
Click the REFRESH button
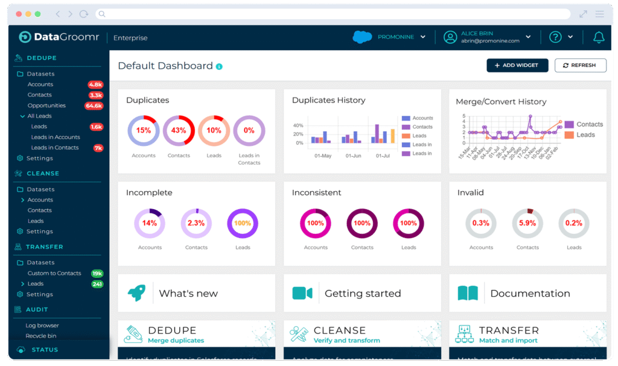(x=580, y=66)
